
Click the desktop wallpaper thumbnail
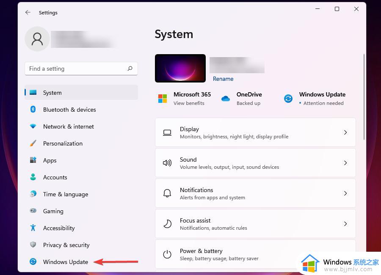pyautogui.click(x=180, y=68)
